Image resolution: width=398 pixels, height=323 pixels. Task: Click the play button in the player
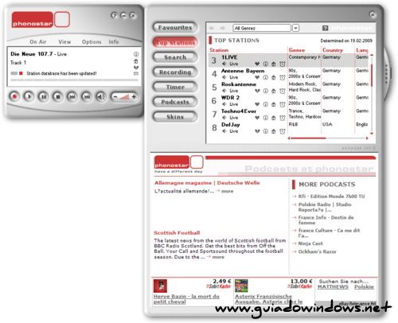coord(29,96)
